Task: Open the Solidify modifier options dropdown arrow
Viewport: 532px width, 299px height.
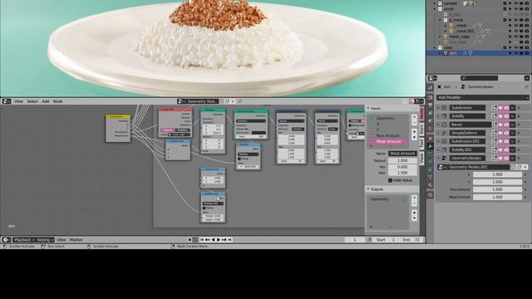Action: point(512,116)
